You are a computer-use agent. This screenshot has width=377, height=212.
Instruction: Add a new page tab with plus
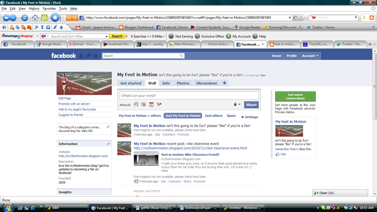[x=224, y=83]
